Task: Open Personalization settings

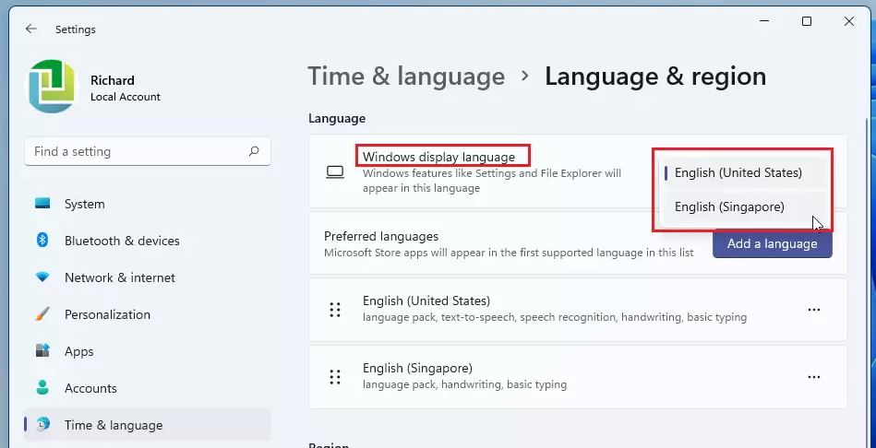Action: point(148,314)
